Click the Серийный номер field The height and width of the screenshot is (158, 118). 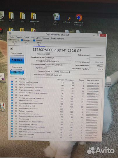pyautogui.click(x=58, y=58)
